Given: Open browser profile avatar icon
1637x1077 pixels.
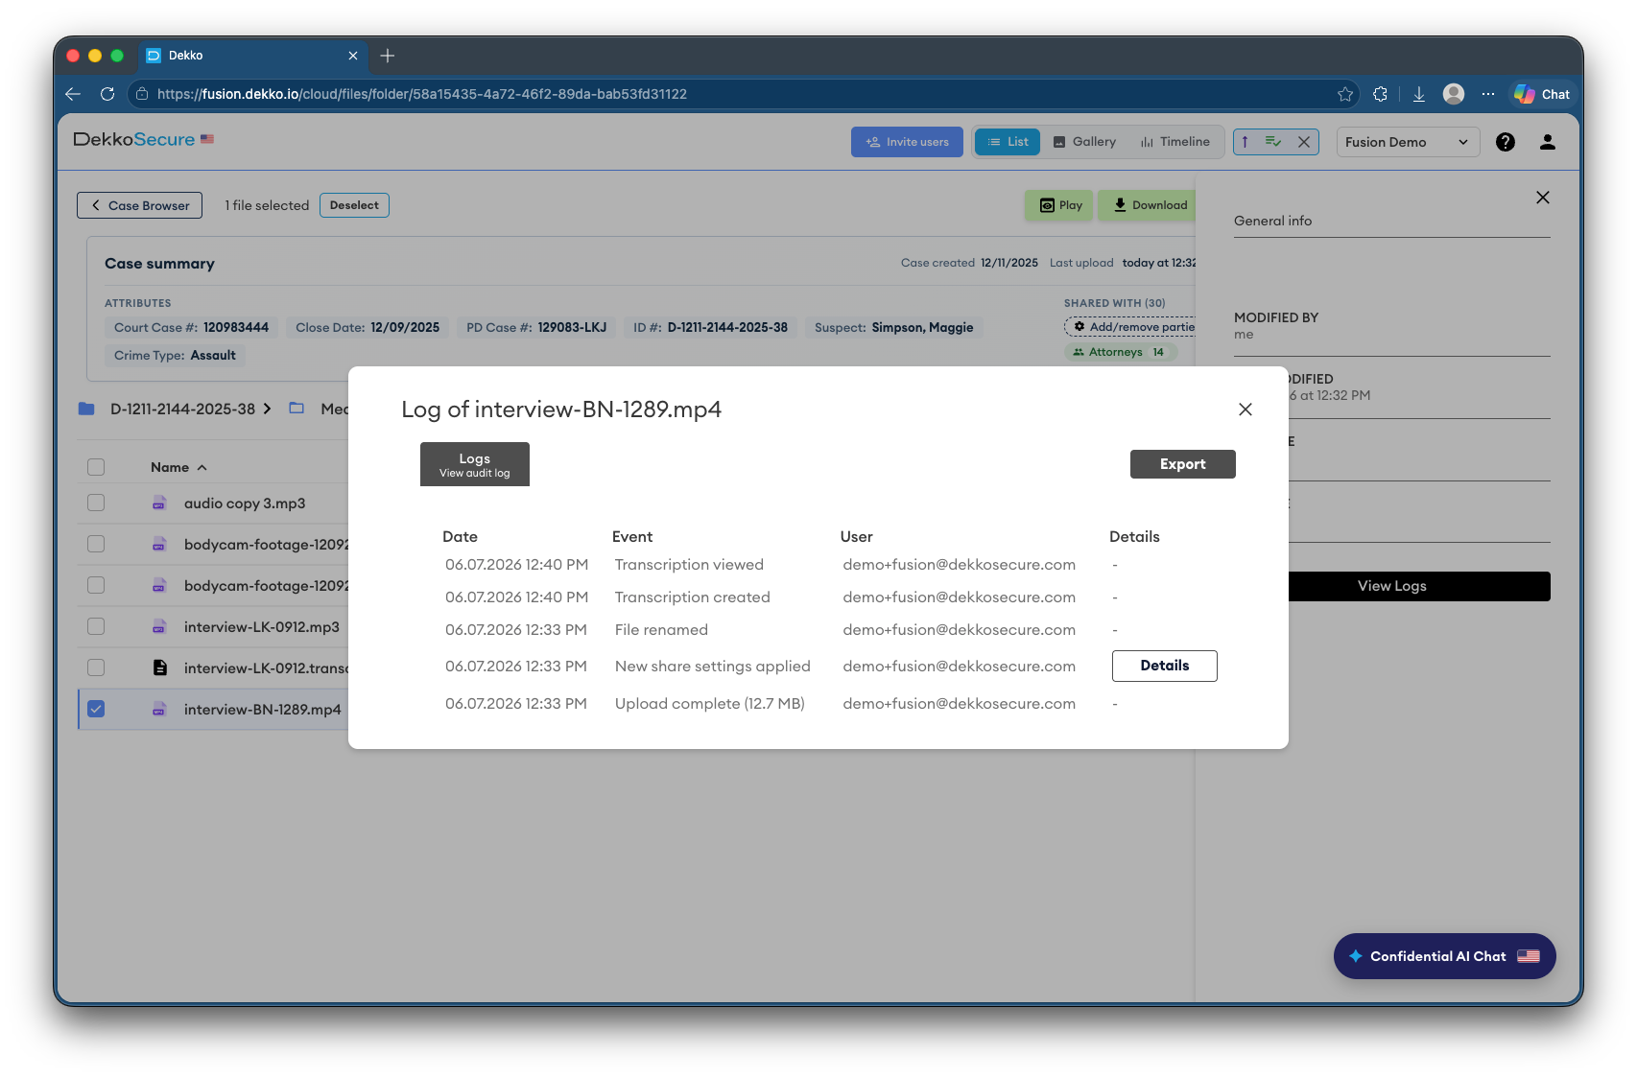Looking at the screenshot, I should click(x=1454, y=94).
